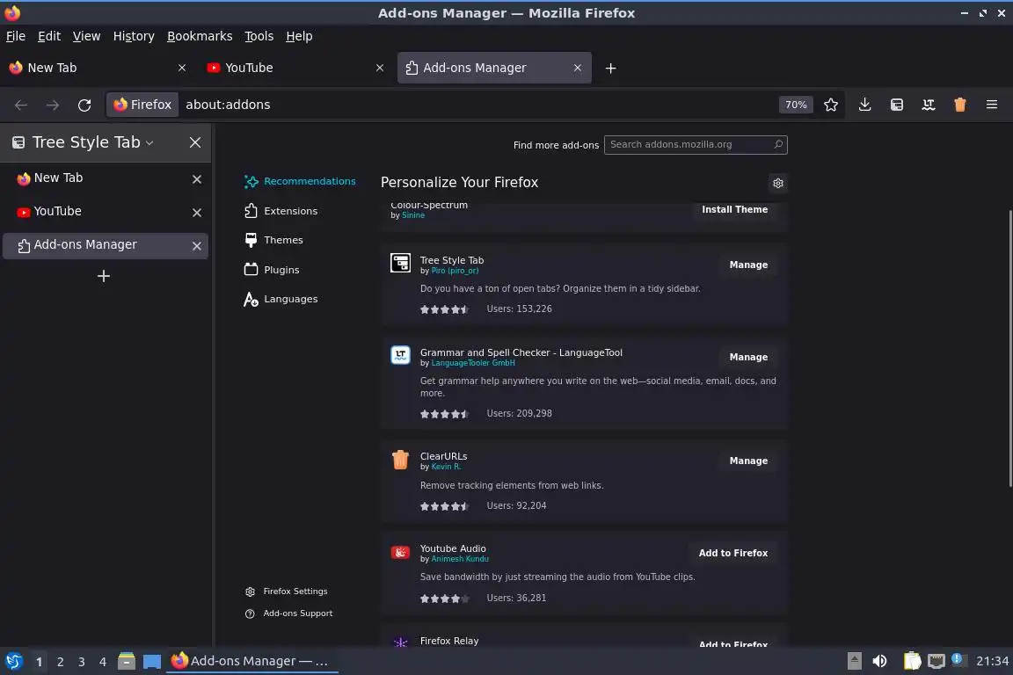Open the clipboard tray icon
The height and width of the screenshot is (675, 1013).
(x=912, y=661)
